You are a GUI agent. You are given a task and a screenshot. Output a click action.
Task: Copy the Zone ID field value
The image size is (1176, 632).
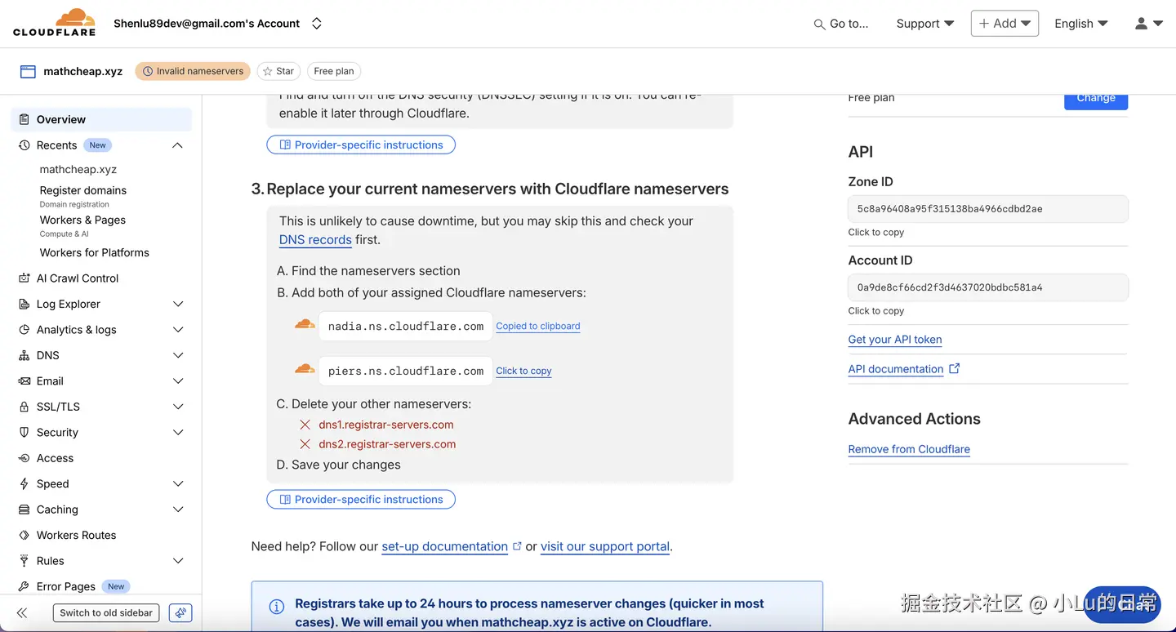pos(987,209)
